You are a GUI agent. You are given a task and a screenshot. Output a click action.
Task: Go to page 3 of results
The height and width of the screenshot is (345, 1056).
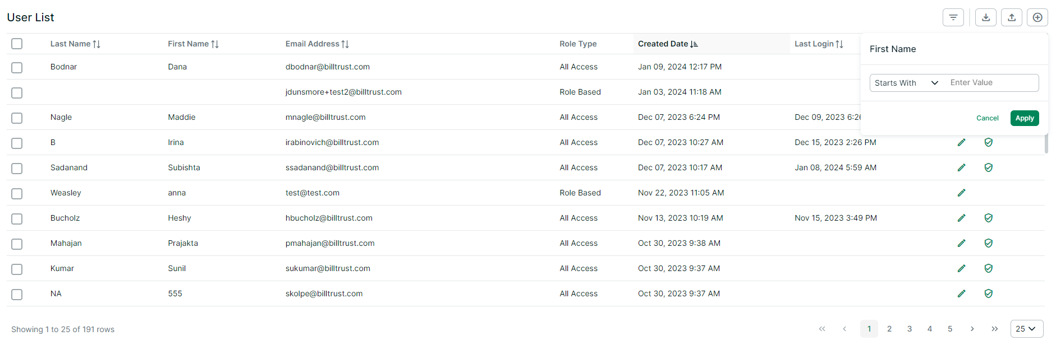pos(910,329)
